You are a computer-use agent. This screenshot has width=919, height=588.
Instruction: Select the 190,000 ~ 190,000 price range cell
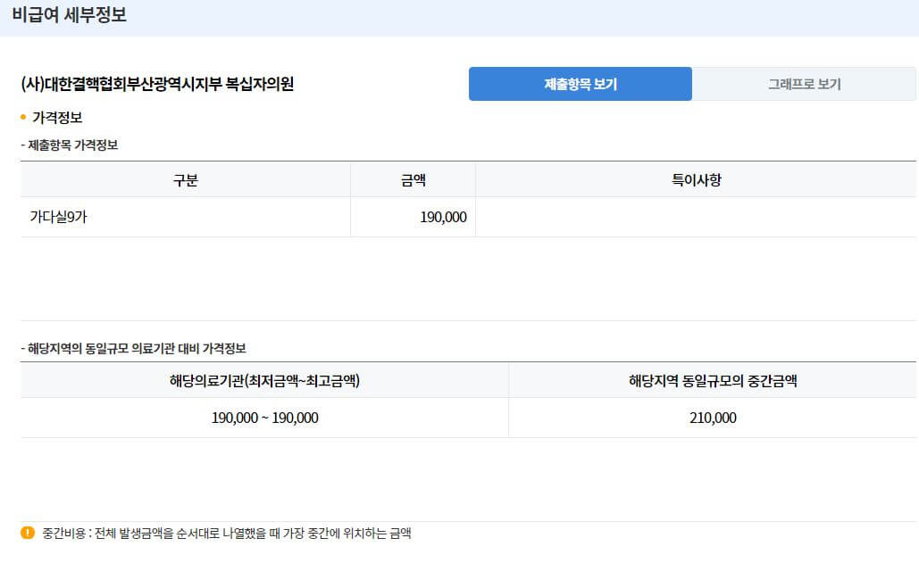(x=264, y=418)
